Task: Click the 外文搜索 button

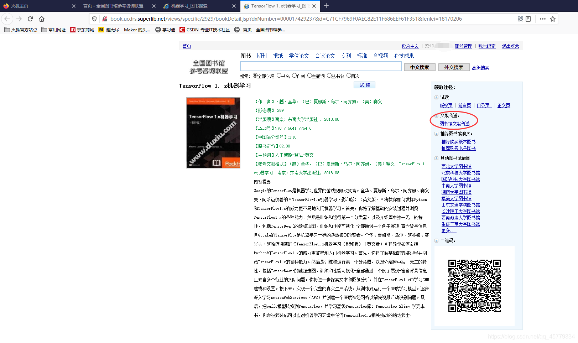Action: click(x=454, y=67)
